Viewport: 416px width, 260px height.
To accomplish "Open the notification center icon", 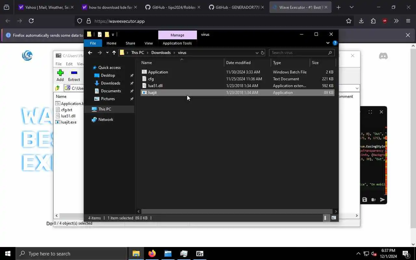I will tap(406, 254).
